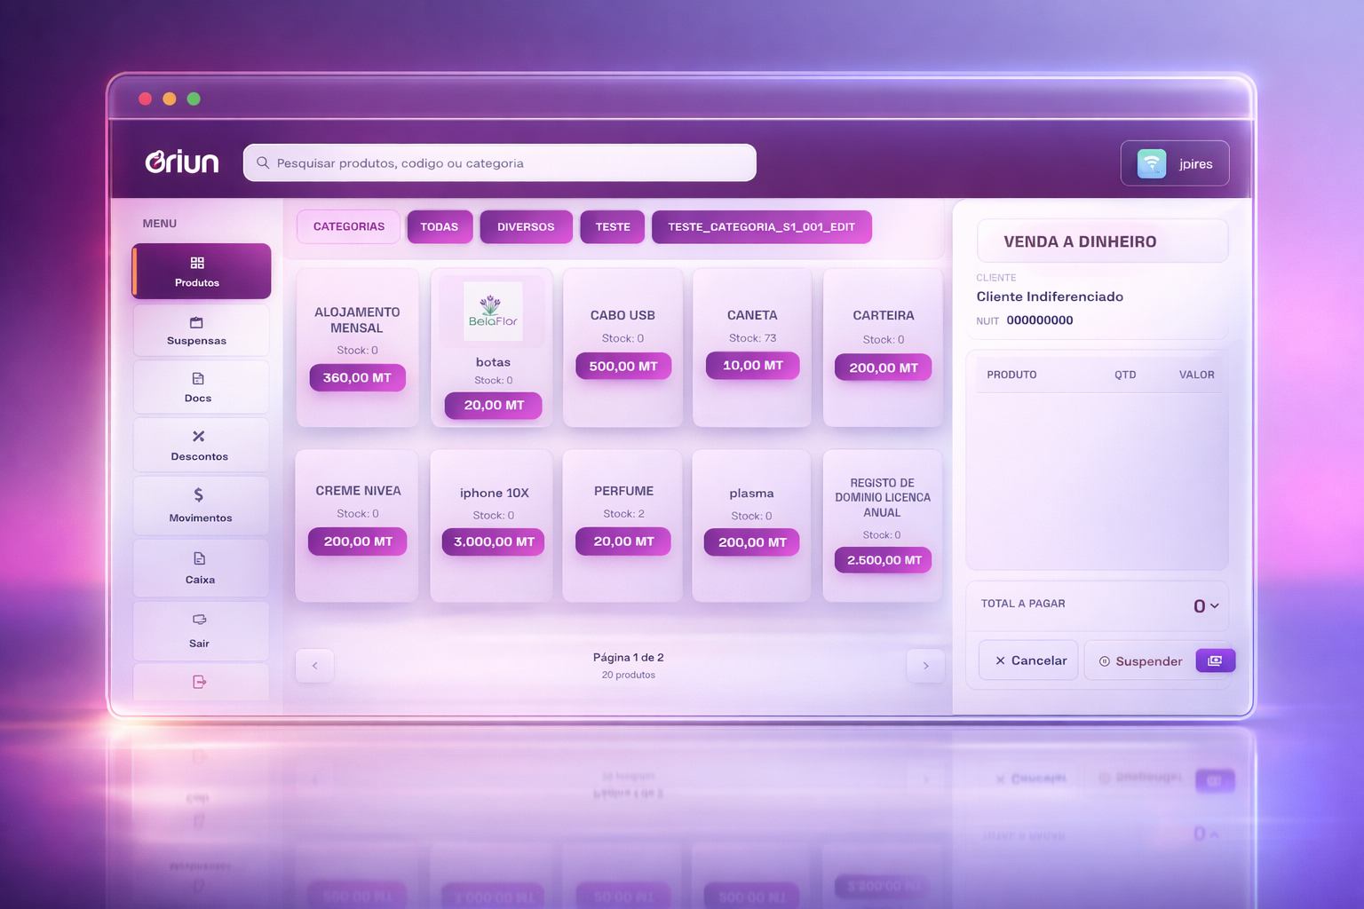This screenshot has width=1364, height=909.
Task: Click the 3.000,00 MT price button
Action: point(494,541)
